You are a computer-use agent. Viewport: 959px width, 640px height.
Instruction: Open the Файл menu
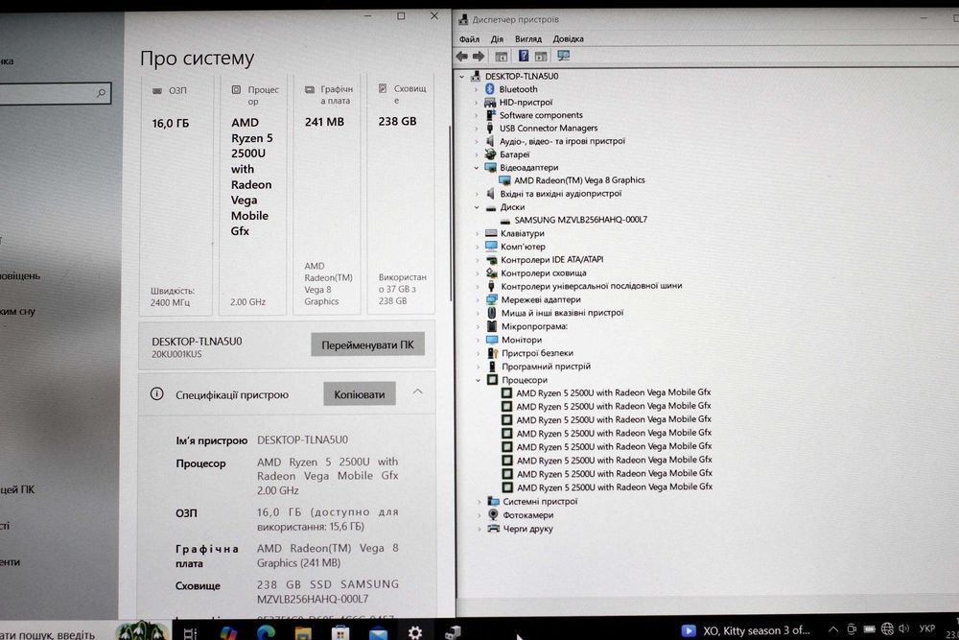(469, 39)
